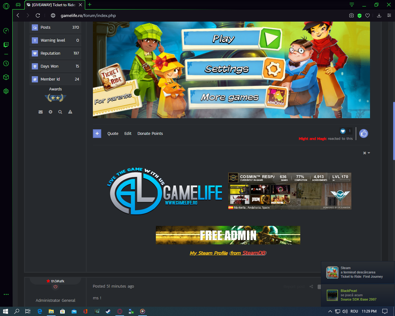Click the Warning level 0 row
Viewport: 395px width, 316px height.
(x=55, y=40)
